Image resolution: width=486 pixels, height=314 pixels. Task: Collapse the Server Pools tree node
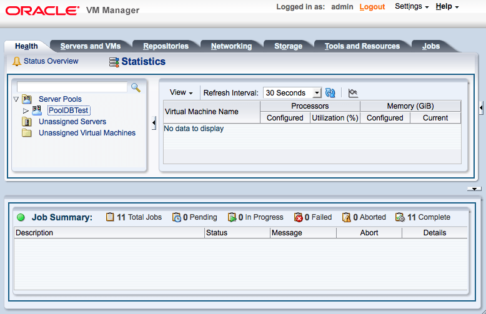click(16, 99)
